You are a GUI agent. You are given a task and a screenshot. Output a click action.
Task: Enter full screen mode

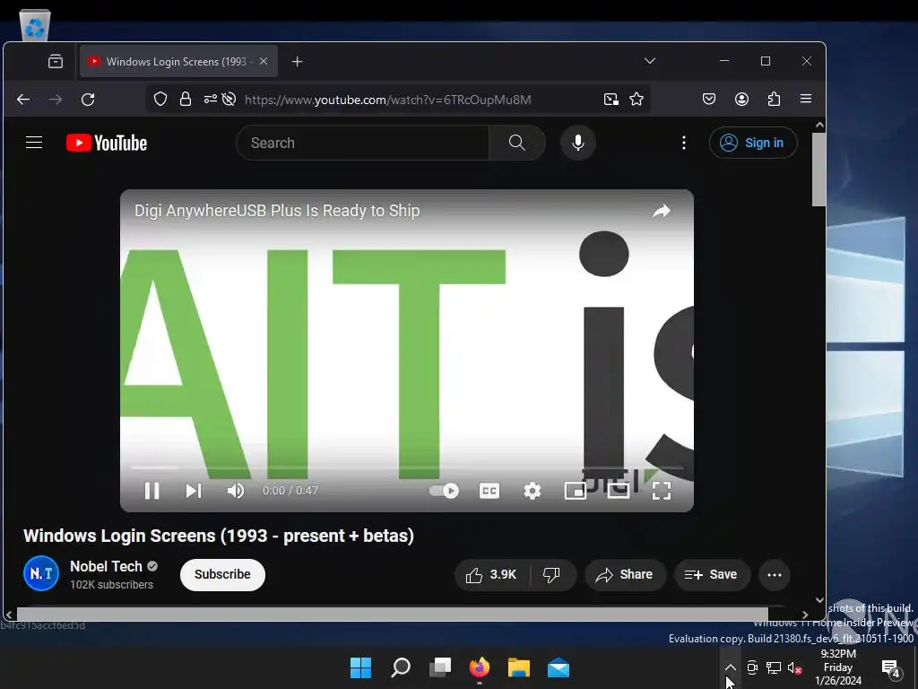click(x=662, y=491)
